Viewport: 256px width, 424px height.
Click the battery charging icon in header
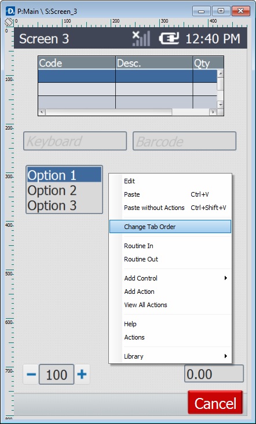[169, 39]
